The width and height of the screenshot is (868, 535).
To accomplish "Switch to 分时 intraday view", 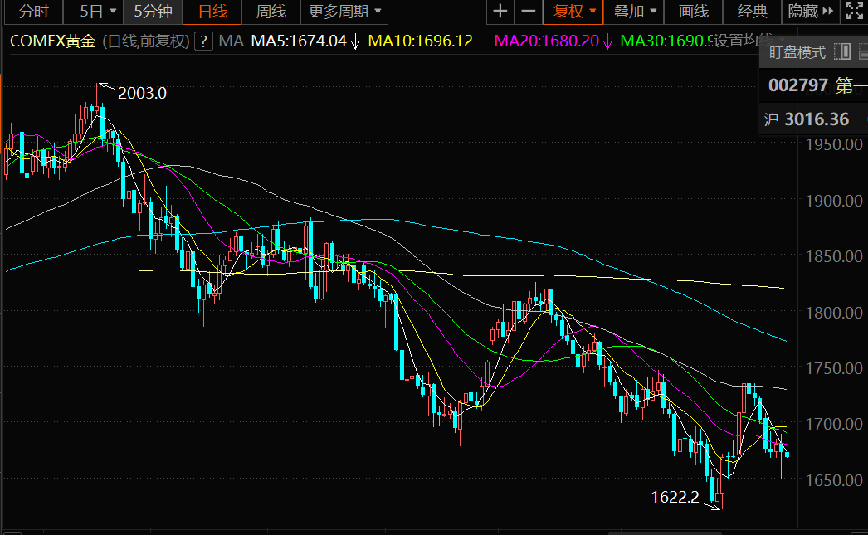I will coord(34,12).
